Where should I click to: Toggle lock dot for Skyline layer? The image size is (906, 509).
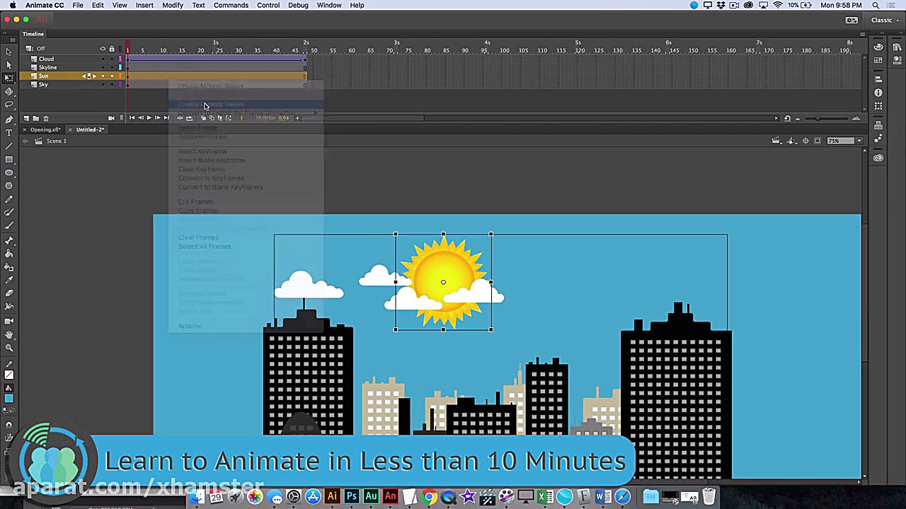point(111,67)
